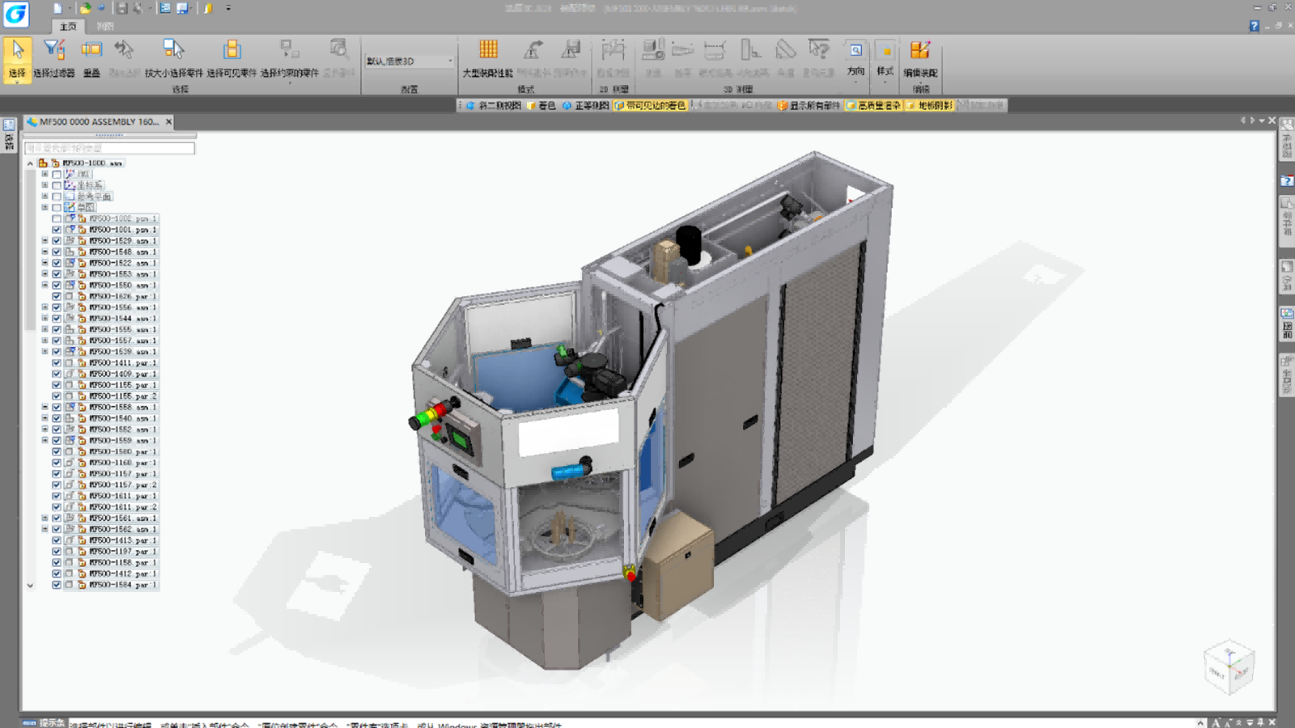Viewport: 1295px width, 728px height.
Task: Click the 重叠 overlap selection icon
Action: [91, 59]
